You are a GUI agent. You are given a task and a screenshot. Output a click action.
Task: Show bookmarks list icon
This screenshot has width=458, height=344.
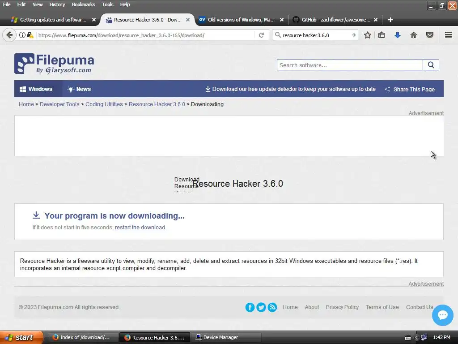coord(382,35)
